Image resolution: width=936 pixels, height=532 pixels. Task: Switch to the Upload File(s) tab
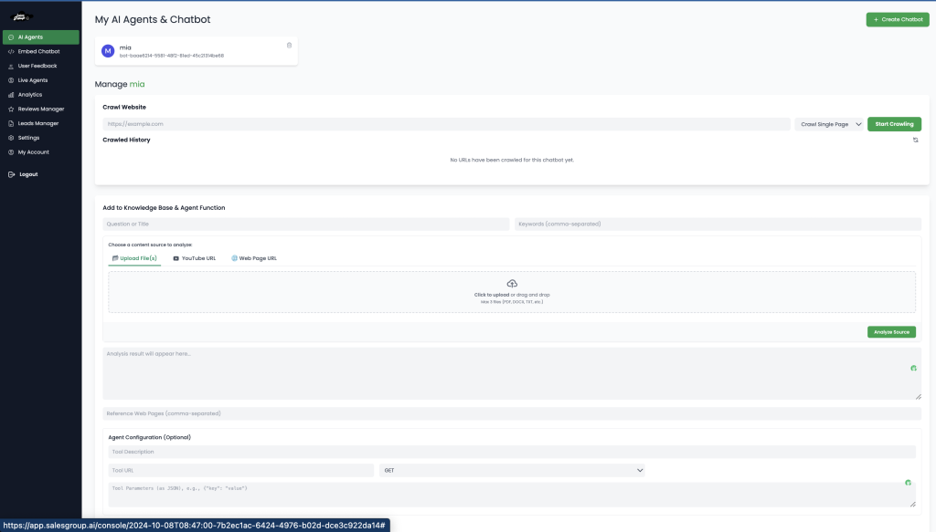click(x=133, y=257)
